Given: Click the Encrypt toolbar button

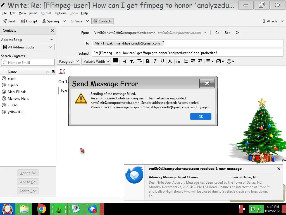Looking at the screenshot, I should [29, 21].
